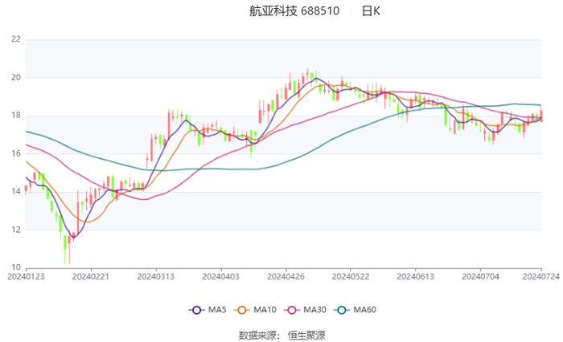Toggle the MA5 series label text

pyautogui.click(x=217, y=310)
